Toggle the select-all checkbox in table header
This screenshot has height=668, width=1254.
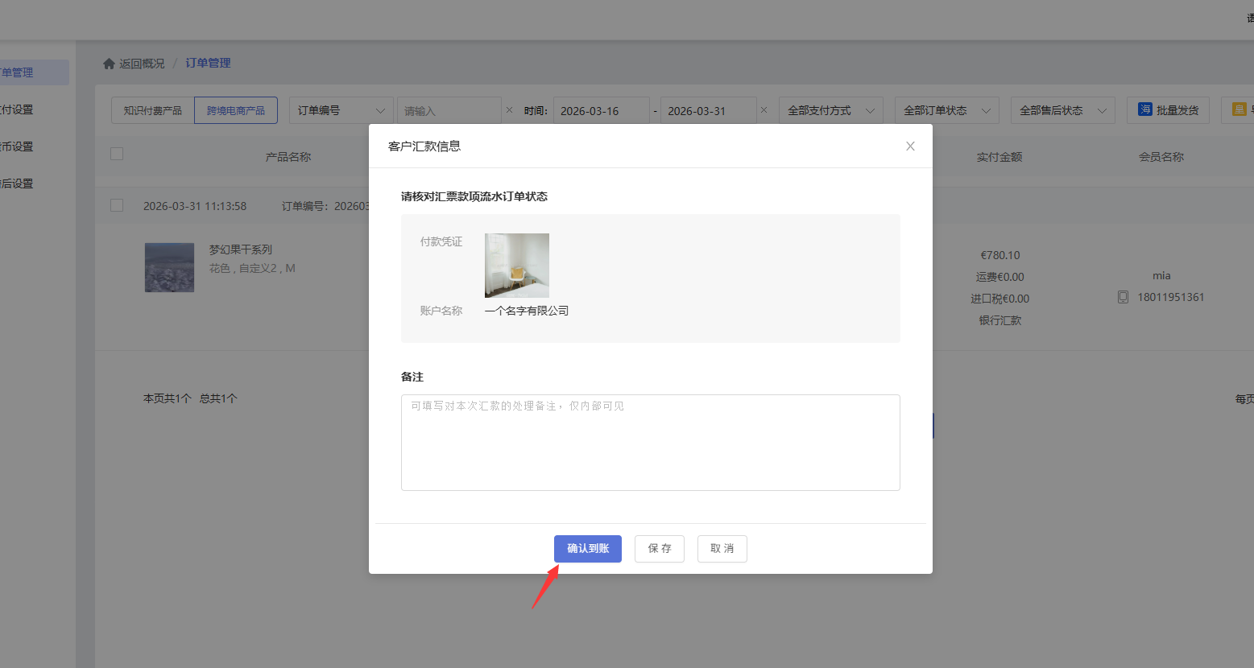coord(117,154)
